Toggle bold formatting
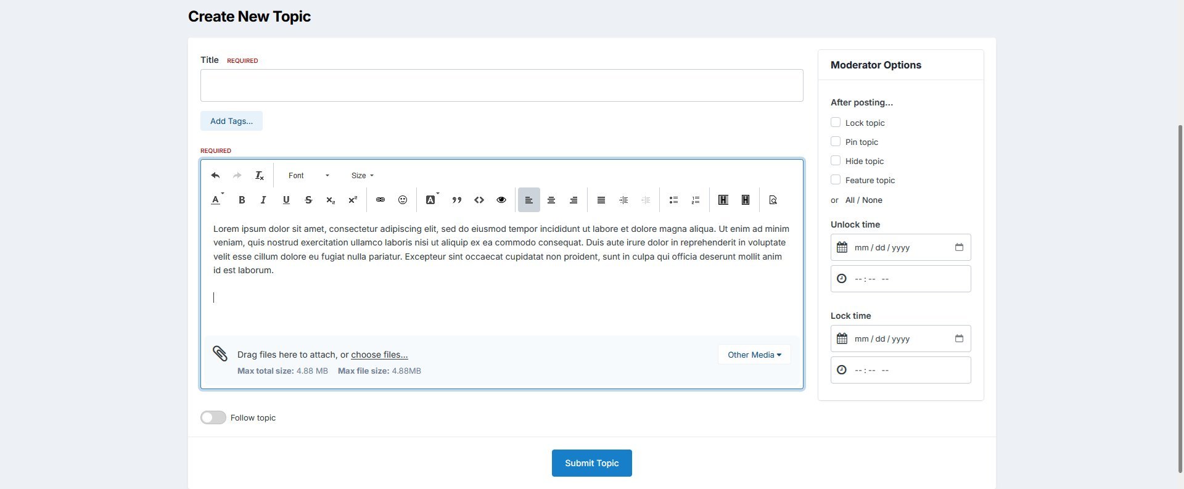This screenshot has height=489, width=1184. point(242,200)
